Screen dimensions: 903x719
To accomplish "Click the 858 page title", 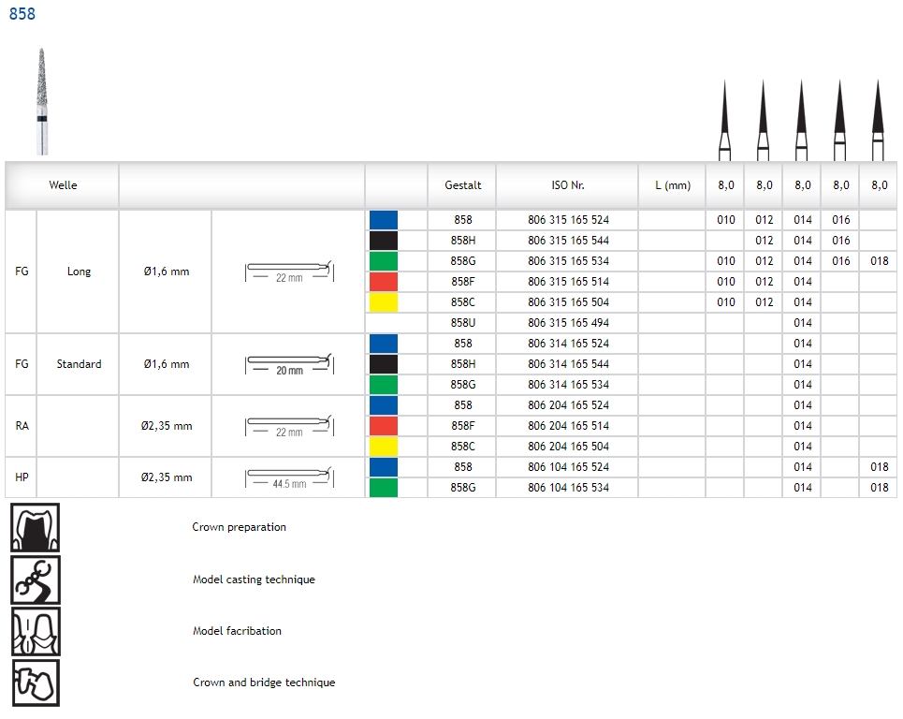I will [22, 14].
